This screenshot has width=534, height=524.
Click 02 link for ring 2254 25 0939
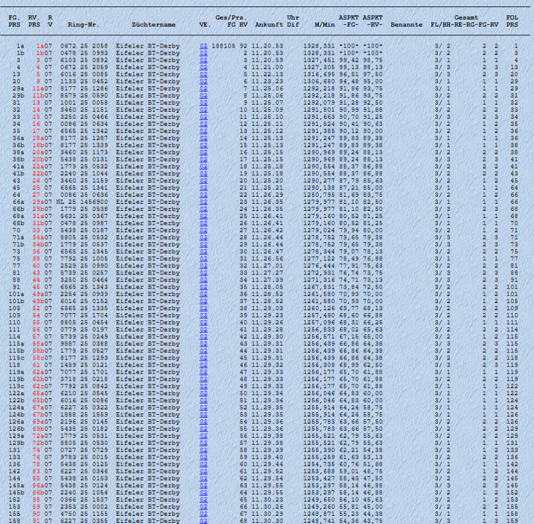204,294
